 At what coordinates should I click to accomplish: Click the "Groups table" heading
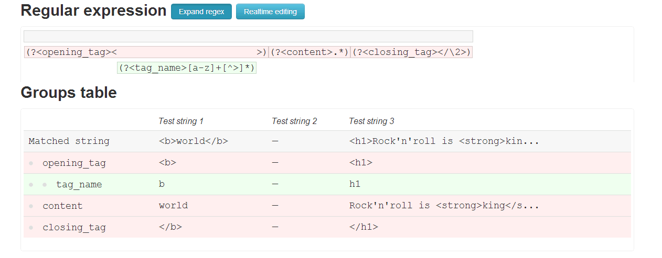tap(69, 93)
